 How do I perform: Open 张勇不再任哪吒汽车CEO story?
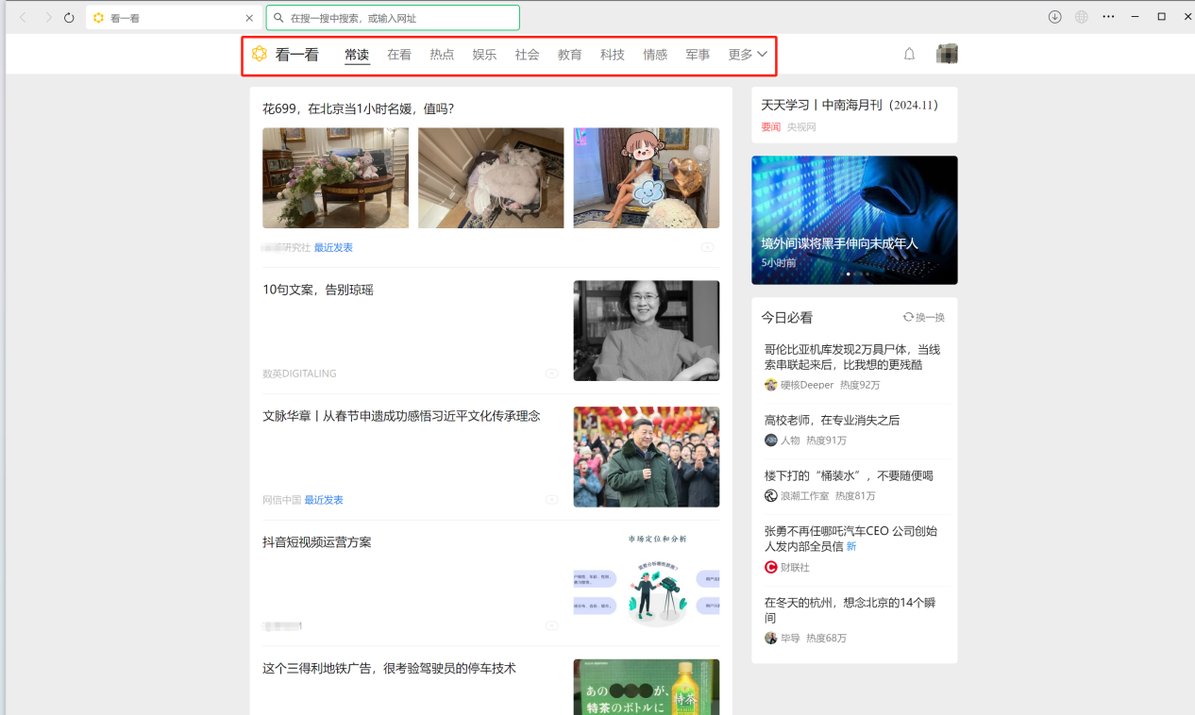(851, 539)
